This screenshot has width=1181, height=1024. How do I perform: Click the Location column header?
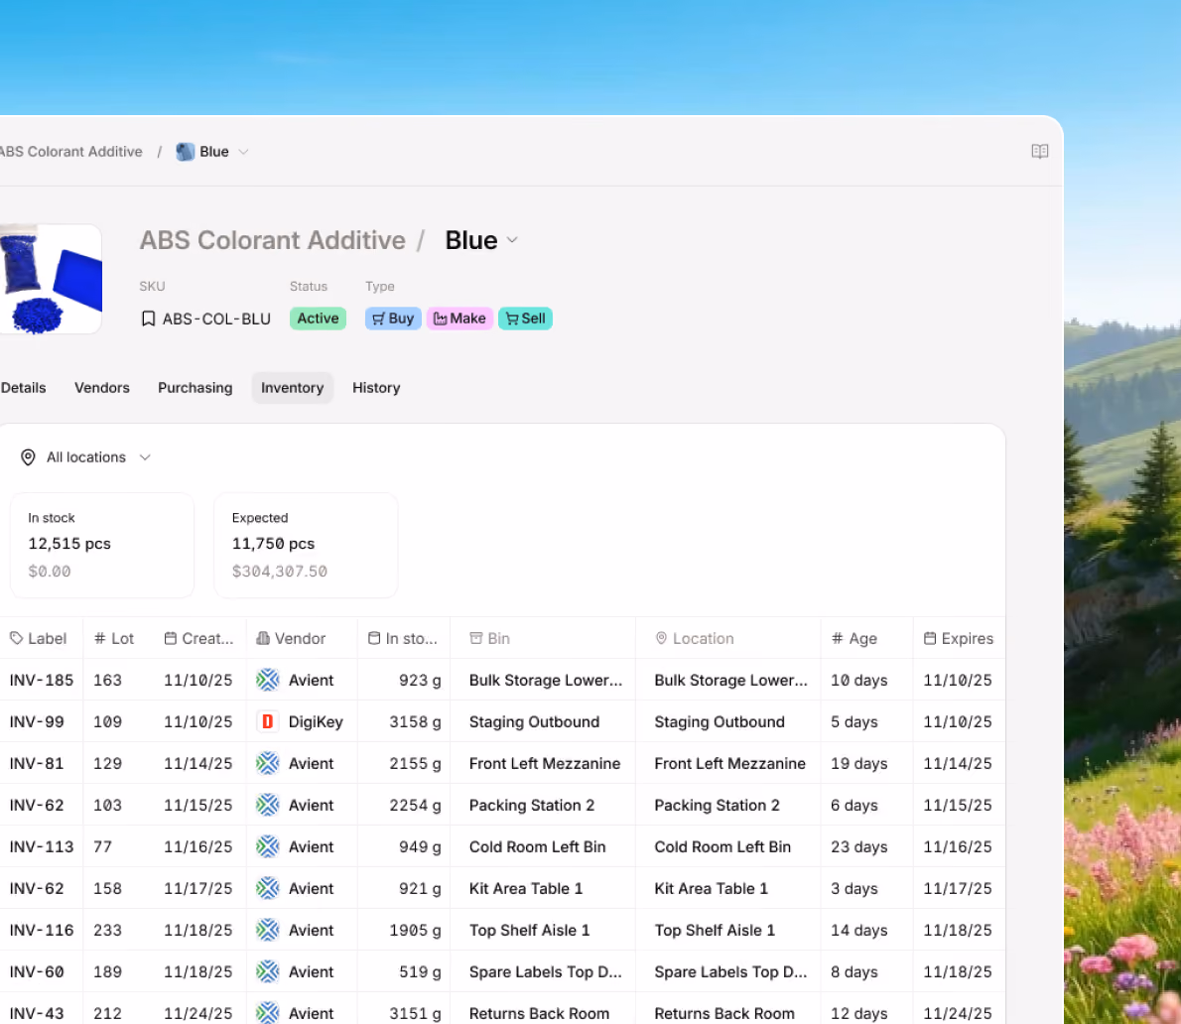tap(695, 638)
